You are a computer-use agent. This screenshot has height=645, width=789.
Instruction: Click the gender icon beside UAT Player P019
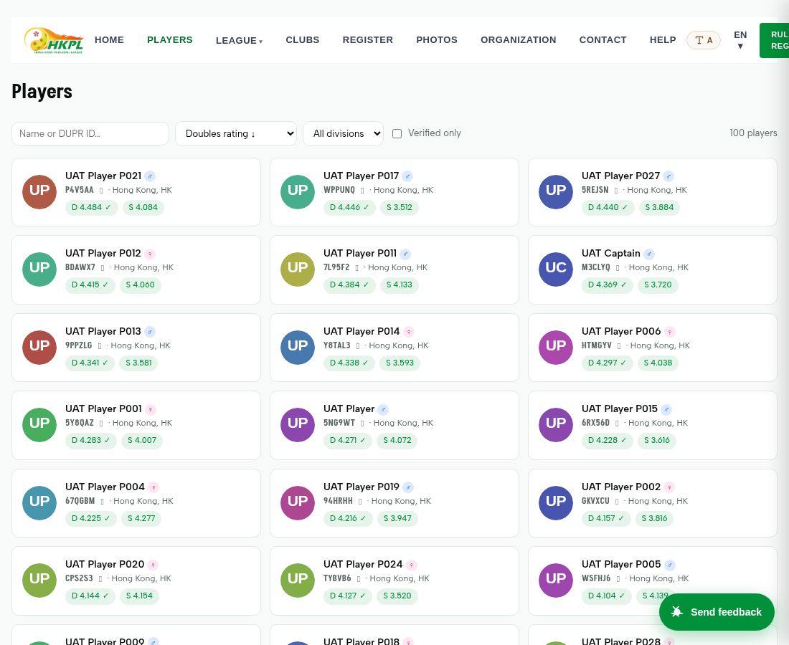408,487
